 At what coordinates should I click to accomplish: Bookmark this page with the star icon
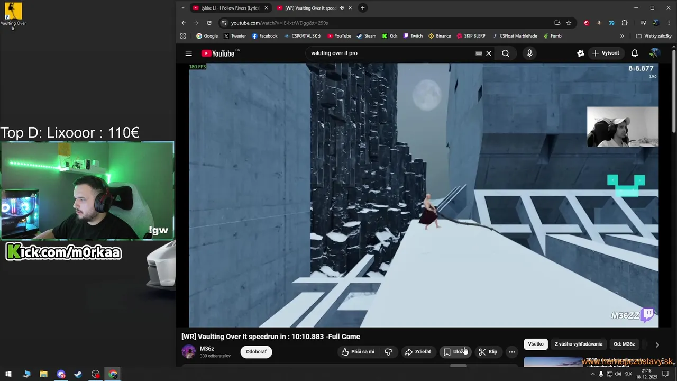tap(569, 23)
